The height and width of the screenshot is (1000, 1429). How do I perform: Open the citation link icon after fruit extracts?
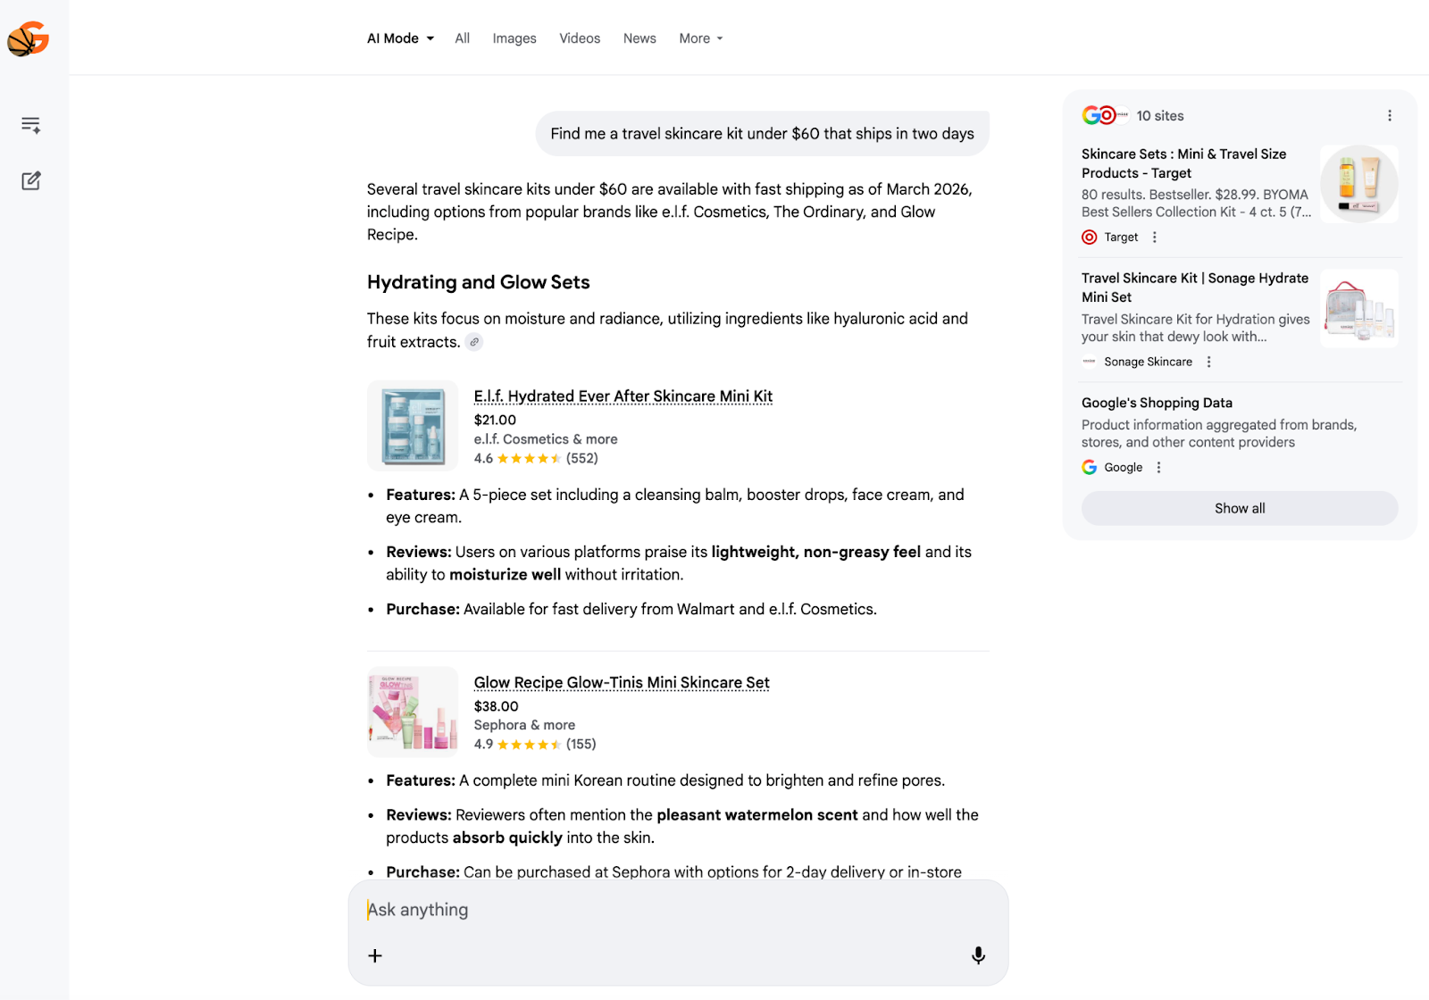(x=474, y=342)
